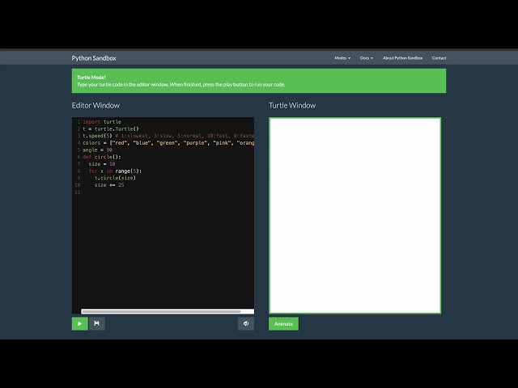Image resolution: width=518 pixels, height=388 pixels.
Task: Open the About Python Sandbox link
Action: tap(402, 58)
